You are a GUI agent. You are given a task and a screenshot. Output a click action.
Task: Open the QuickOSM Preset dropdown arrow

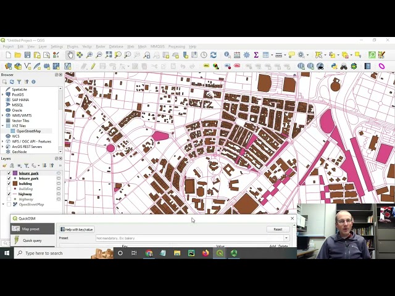[x=286, y=238]
